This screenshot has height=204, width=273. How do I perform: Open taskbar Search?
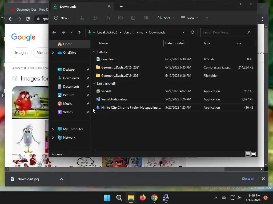pyautogui.click(x=119, y=198)
